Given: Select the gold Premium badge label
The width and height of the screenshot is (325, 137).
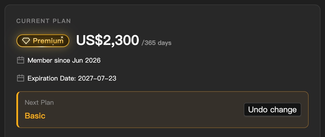Looking at the screenshot, I should click(x=43, y=41).
